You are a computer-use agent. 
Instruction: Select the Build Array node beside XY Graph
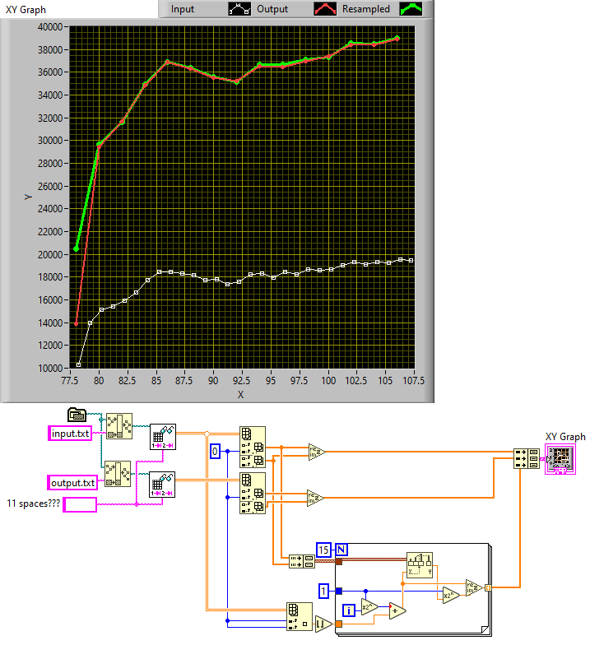pos(527,459)
